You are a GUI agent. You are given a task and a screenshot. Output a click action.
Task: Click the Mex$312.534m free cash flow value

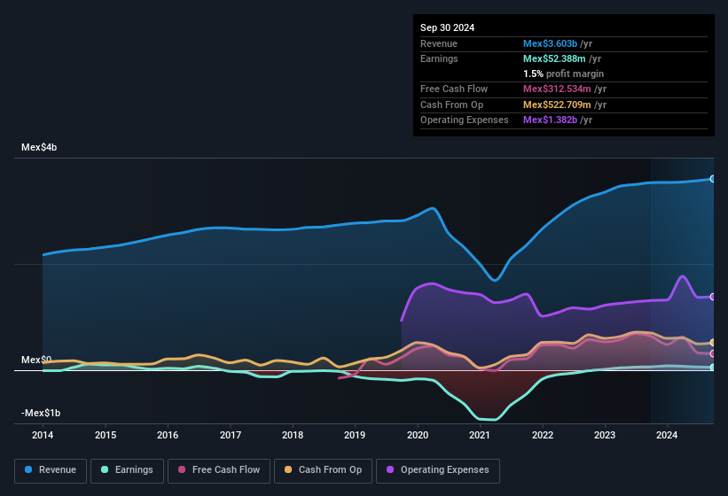(557, 89)
